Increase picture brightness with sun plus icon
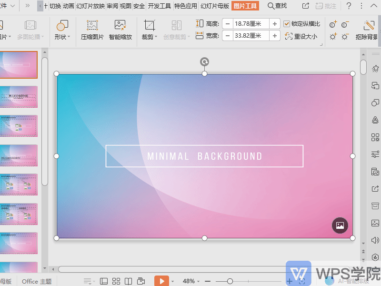The height and width of the screenshot is (286, 381). pos(333,37)
